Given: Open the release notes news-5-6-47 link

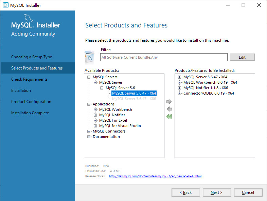Looking at the screenshot, I should pos(155,176).
